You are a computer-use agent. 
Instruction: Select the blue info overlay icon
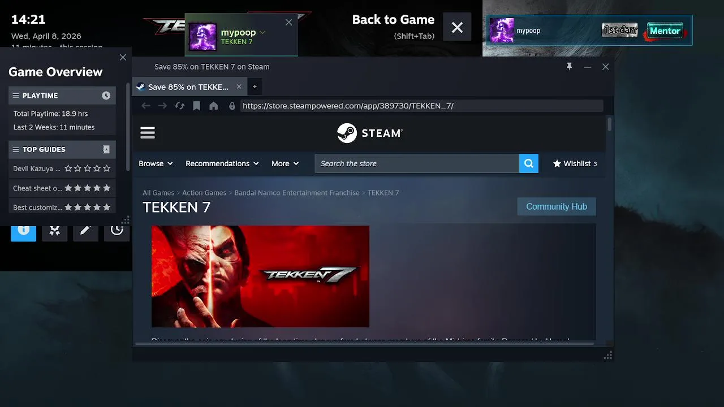click(x=23, y=232)
